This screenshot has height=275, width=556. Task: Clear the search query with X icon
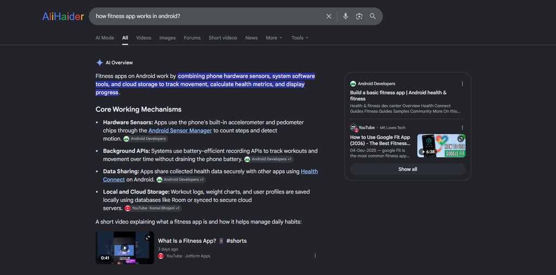328,16
